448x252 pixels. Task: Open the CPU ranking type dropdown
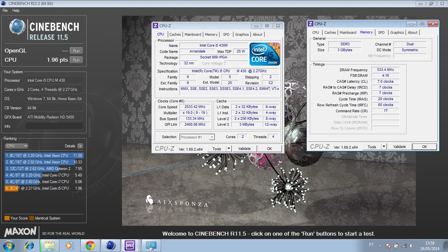tap(16, 146)
